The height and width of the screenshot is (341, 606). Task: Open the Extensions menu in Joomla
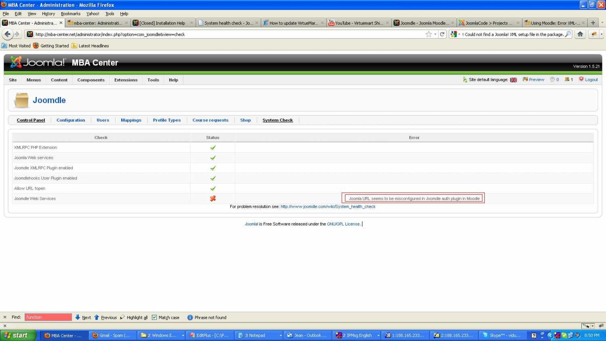[x=126, y=80]
